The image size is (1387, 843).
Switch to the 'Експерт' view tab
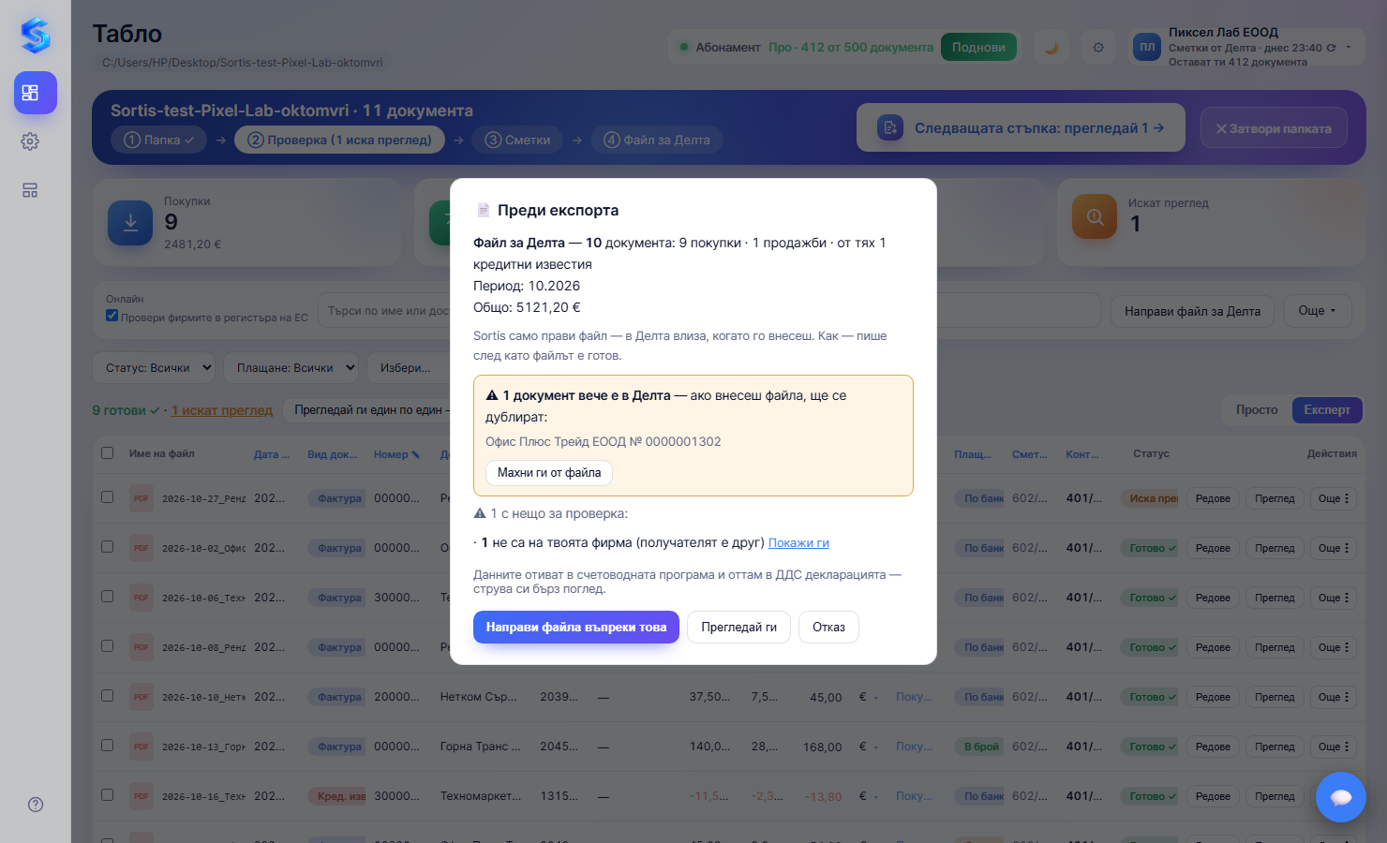(x=1327, y=409)
